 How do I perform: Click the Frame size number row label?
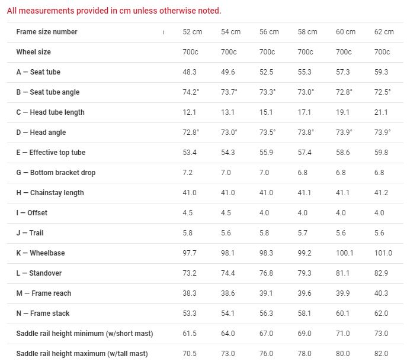47,32
